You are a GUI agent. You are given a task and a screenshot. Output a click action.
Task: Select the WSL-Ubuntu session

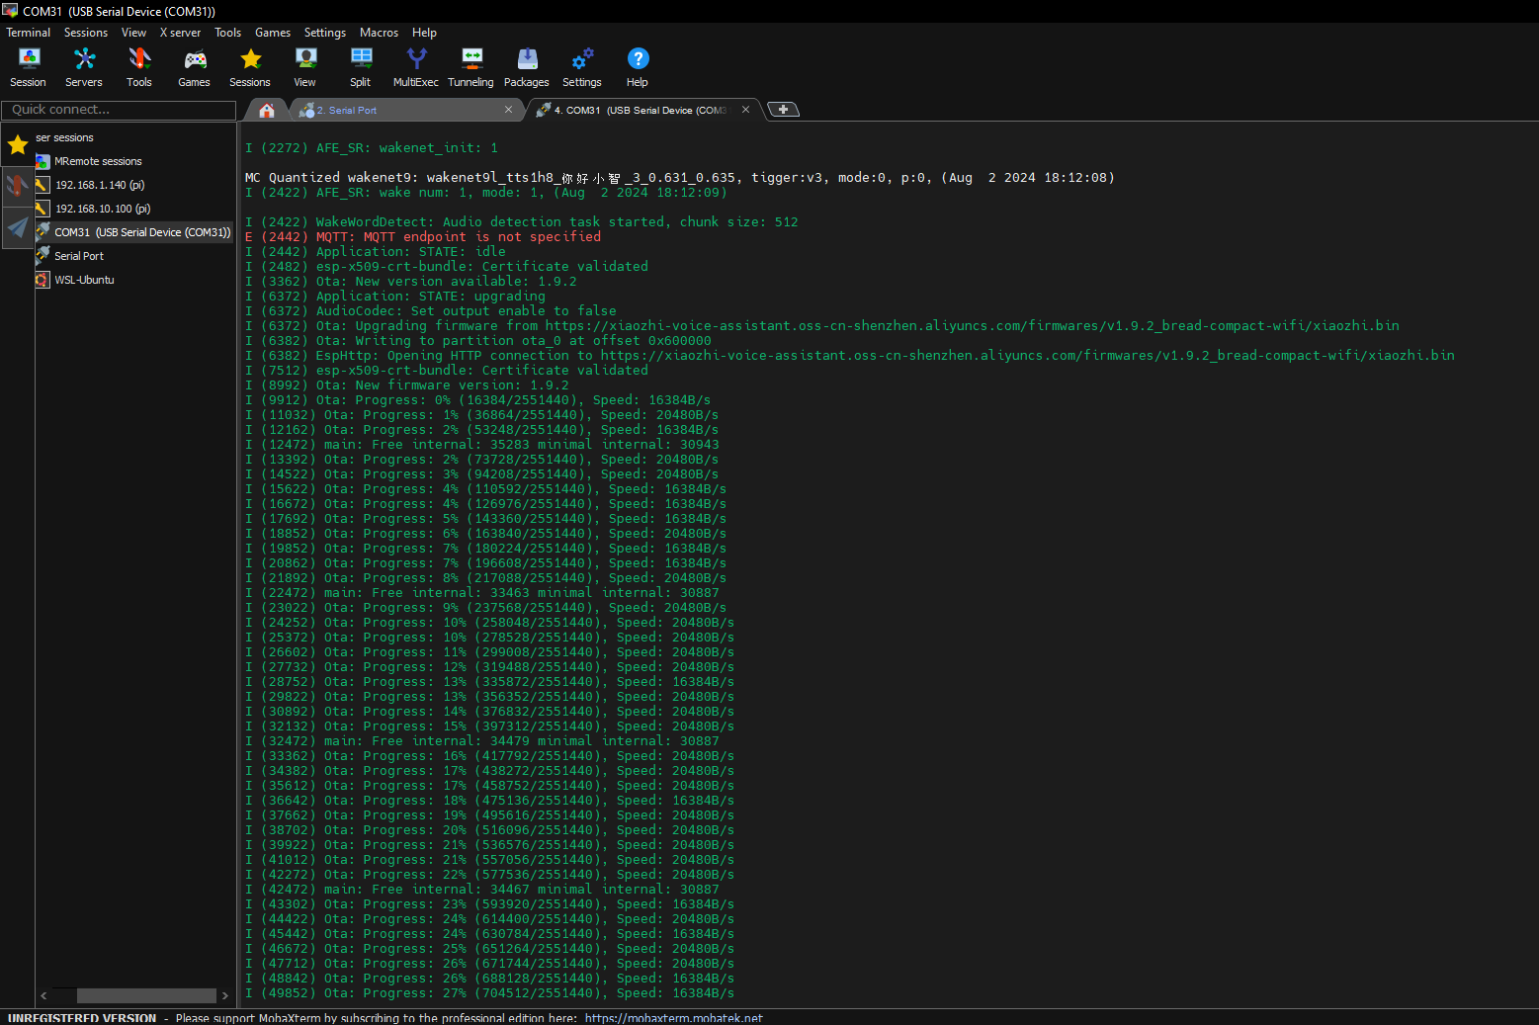pos(84,280)
